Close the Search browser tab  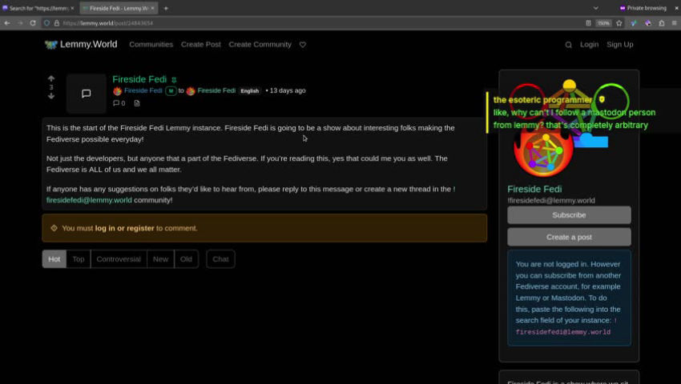(72, 8)
